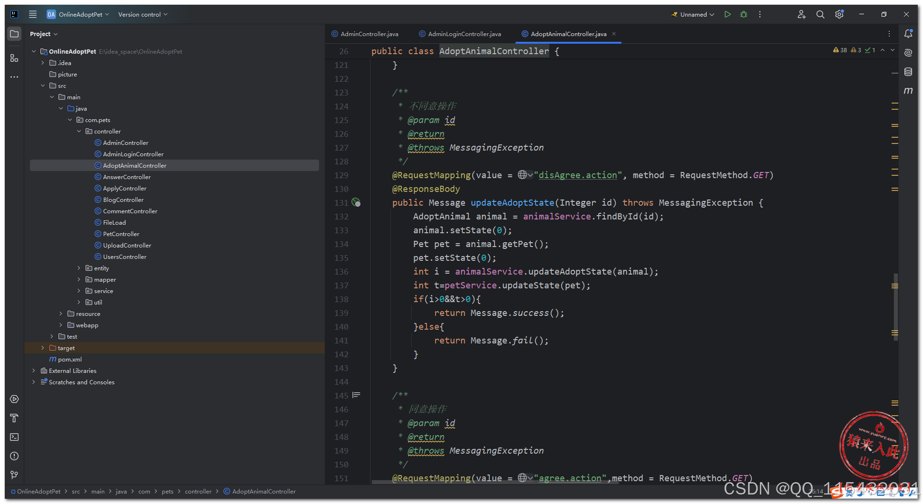This screenshot has height=504, width=923.
Task: Open the Structure tool window icon
Action: pyautogui.click(x=14, y=58)
